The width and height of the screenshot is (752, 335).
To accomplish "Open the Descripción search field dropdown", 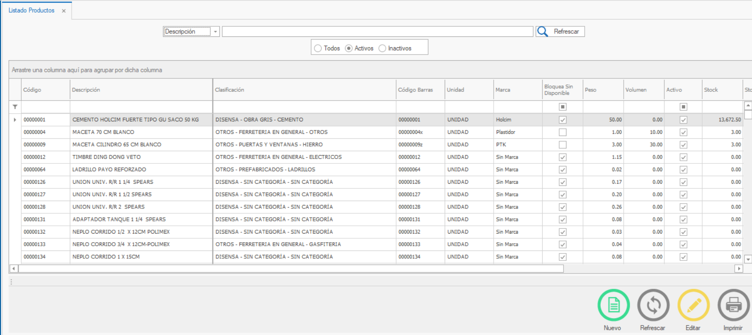I will (x=215, y=32).
